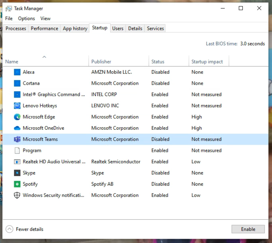Click the Enable button

coord(248,229)
